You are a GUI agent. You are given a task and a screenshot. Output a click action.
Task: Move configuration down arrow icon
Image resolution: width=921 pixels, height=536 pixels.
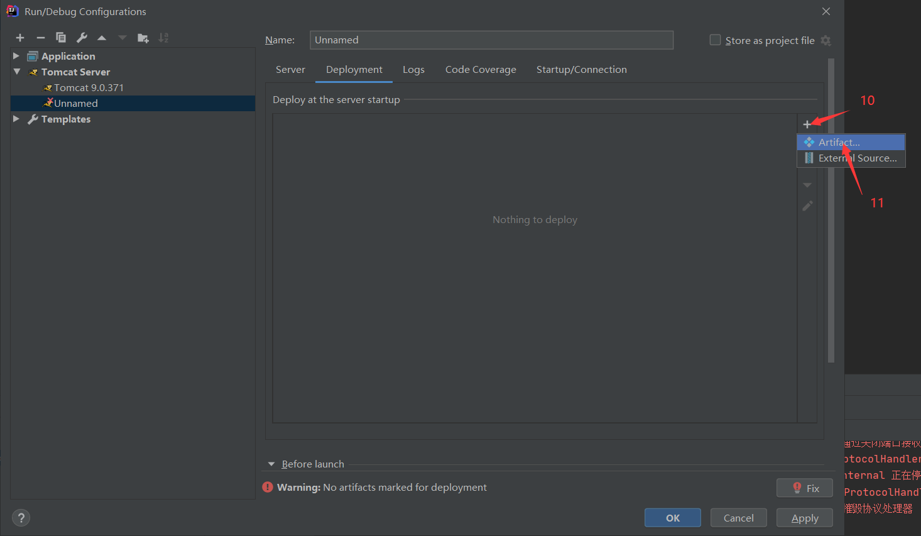123,38
